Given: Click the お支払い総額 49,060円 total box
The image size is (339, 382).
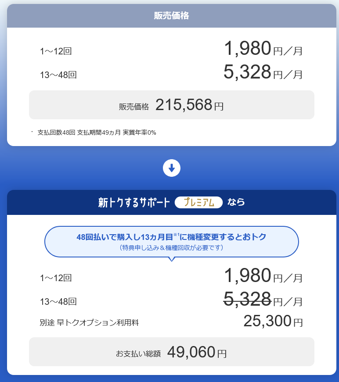Looking at the screenshot, I should [172, 352].
